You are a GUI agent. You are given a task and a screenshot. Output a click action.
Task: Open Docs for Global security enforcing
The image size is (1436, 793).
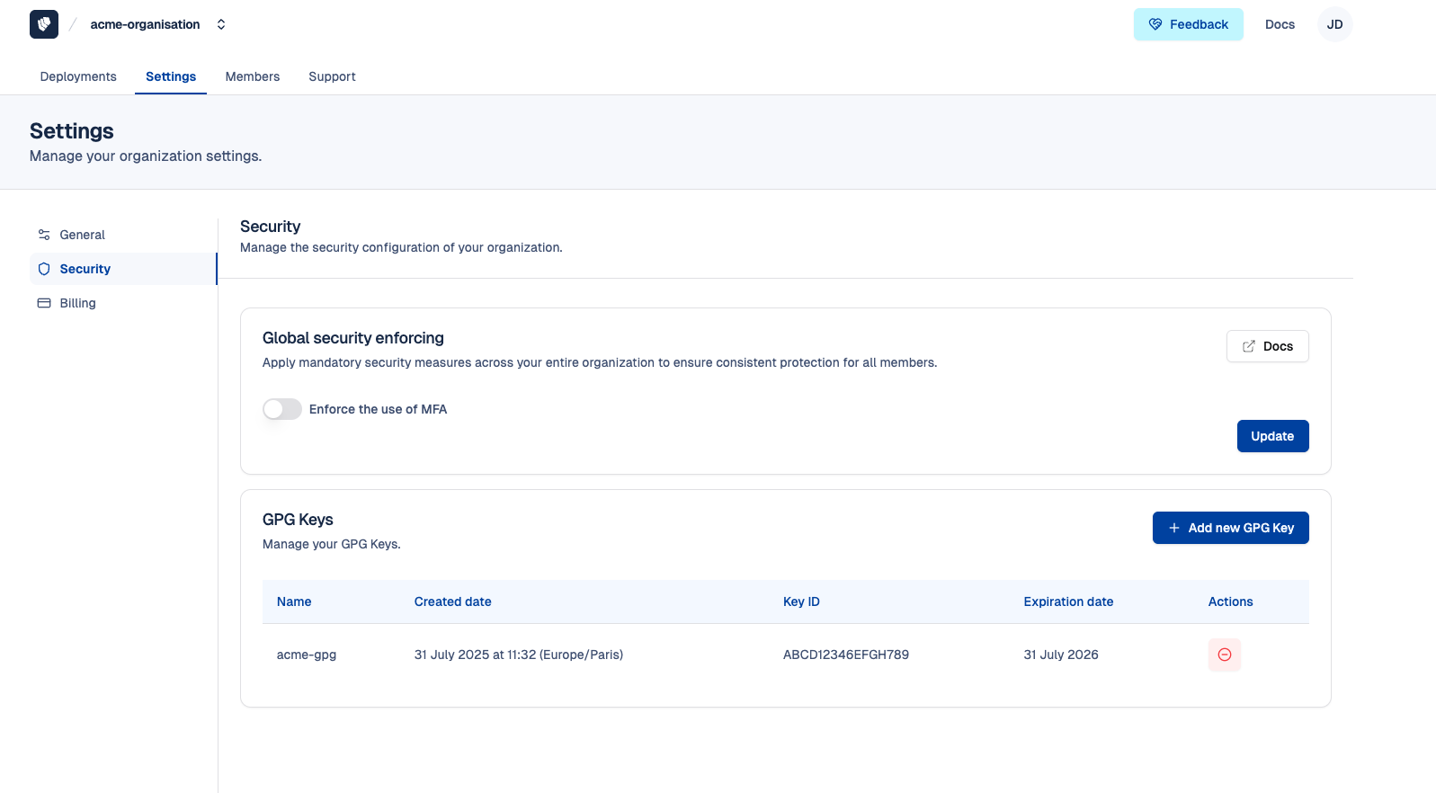(1267, 346)
